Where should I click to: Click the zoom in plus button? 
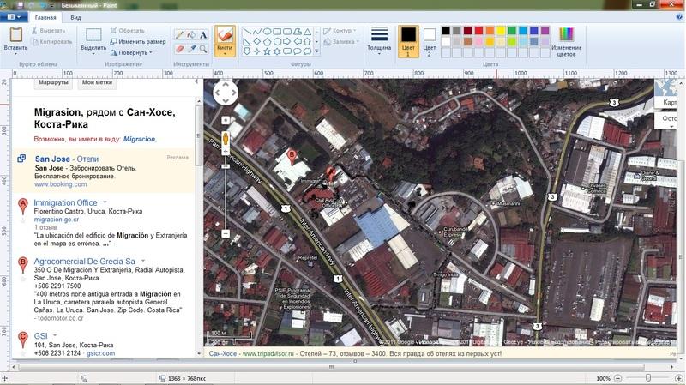click(678, 378)
